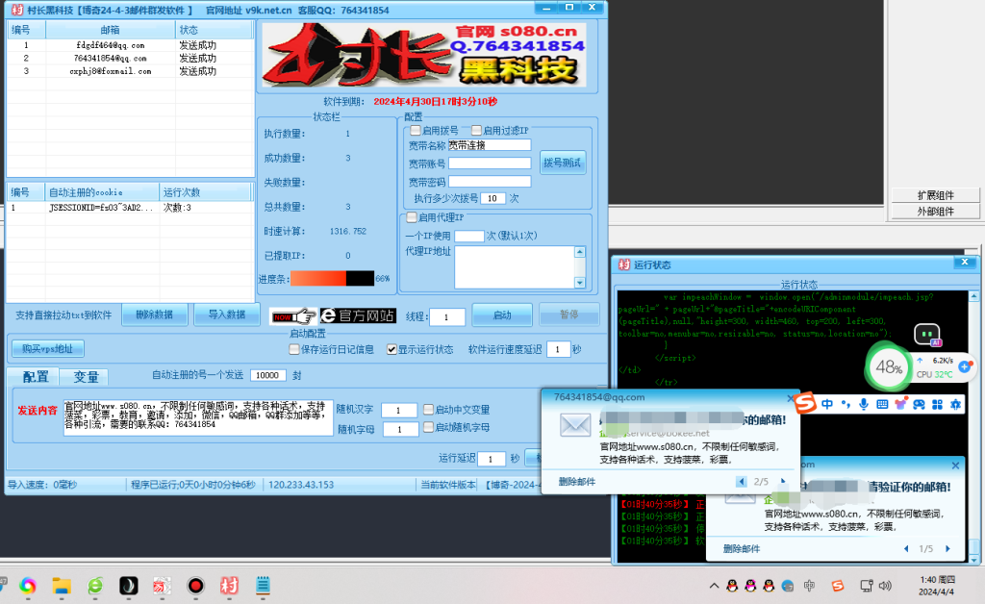
Task: Show hidden system tray icons chevron
Action: [713, 585]
